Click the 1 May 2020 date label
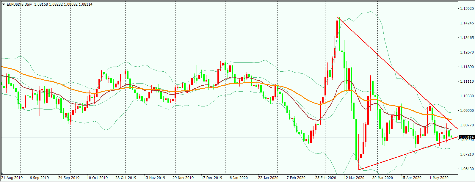 coord(439,178)
